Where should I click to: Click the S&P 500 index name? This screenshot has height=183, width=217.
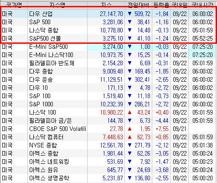click(x=40, y=22)
